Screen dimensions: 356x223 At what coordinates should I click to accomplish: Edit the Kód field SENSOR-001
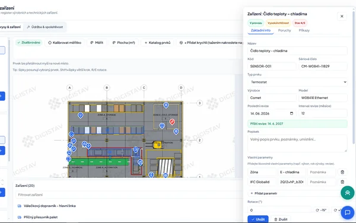272,66
